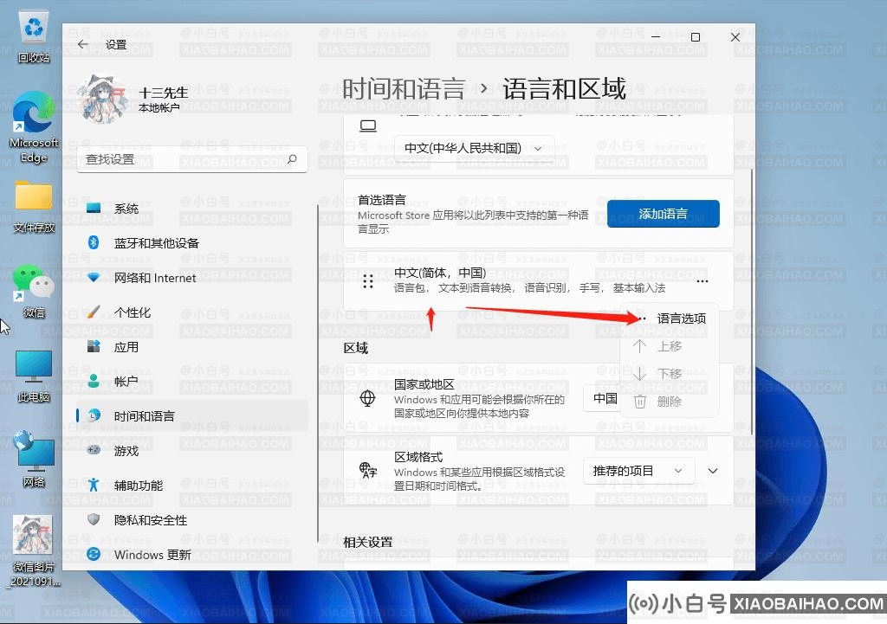Open Windows 更新 settings
This screenshot has width=887, height=624.
click(x=192, y=555)
